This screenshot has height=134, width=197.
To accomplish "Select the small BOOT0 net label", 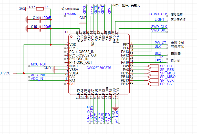I will click(x=92, y=10).
